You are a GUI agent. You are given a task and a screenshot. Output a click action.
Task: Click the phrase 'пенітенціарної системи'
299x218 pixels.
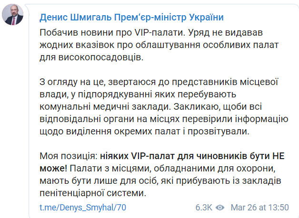(x=93, y=193)
